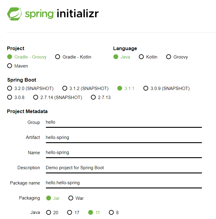
Task: Select Java version 20
Action: tap(52, 213)
